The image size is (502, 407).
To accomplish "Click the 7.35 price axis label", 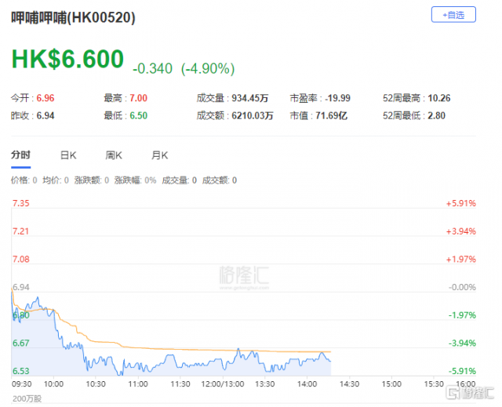I will point(21,203).
